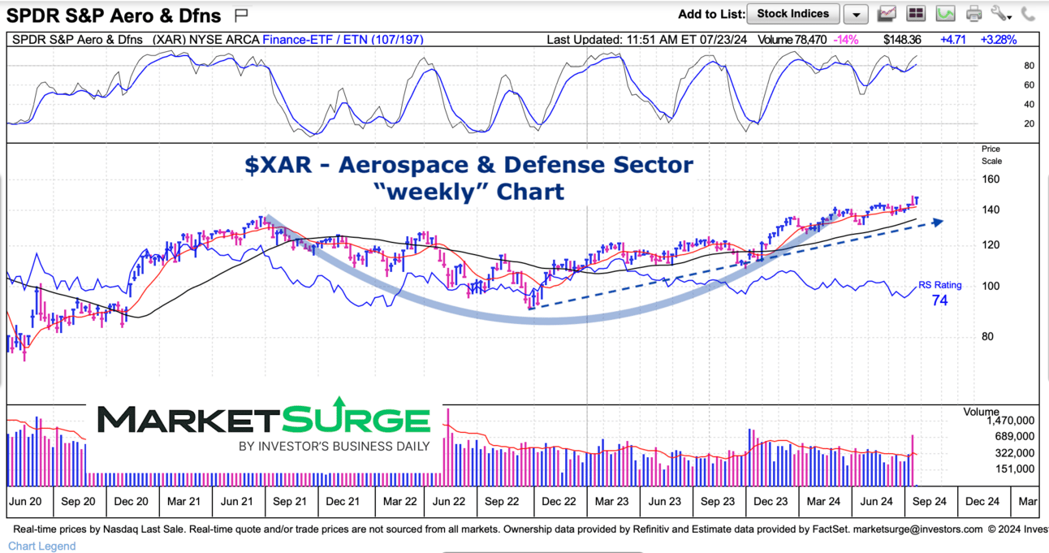
Task: Click the stochastic 20 level label
Action: point(1028,124)
